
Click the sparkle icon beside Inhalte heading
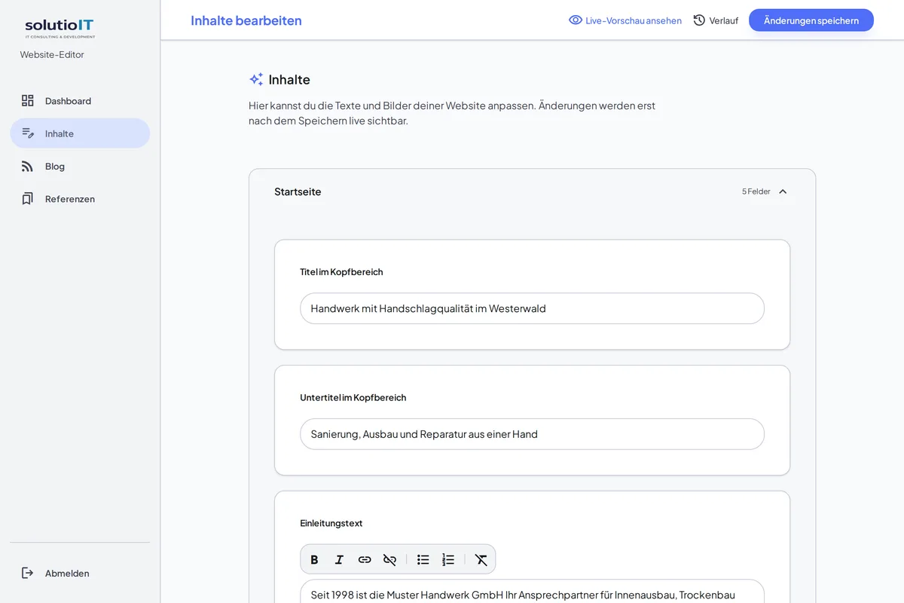pos(256,79)
